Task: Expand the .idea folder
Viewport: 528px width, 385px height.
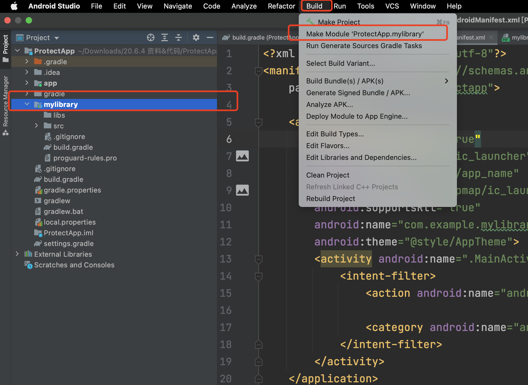Action: pos(27,72)
